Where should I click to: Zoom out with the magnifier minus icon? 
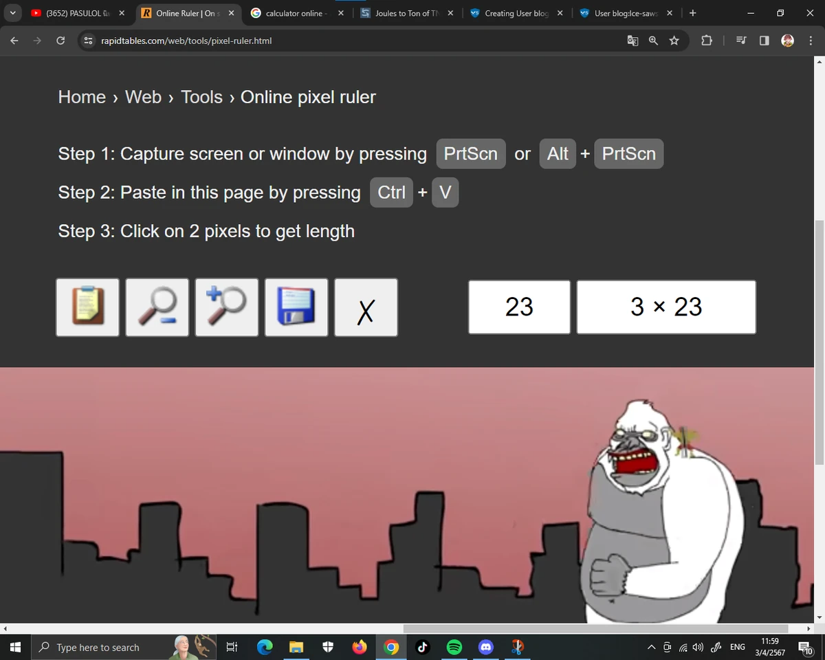(157, 307)
